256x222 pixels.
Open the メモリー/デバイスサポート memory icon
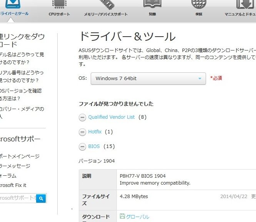point(107,5)
